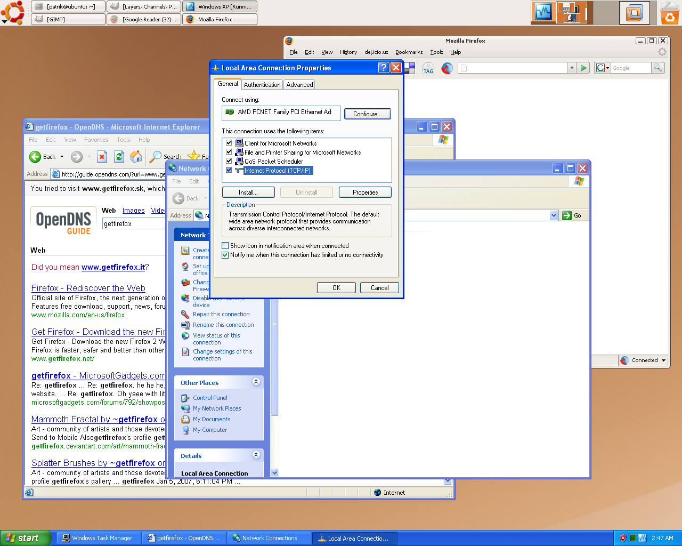Image resolution: width=682 pixels, height=546 pixels.
Task: Click the Back arrow in Internet Explorer
Action: click(35, 157)
